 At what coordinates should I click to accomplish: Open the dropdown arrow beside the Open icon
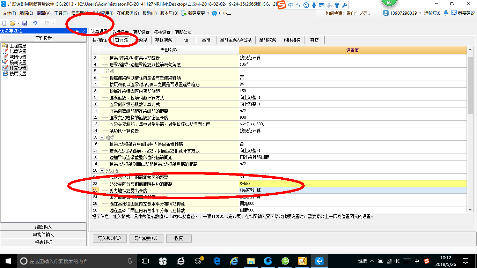coord(18,23)
